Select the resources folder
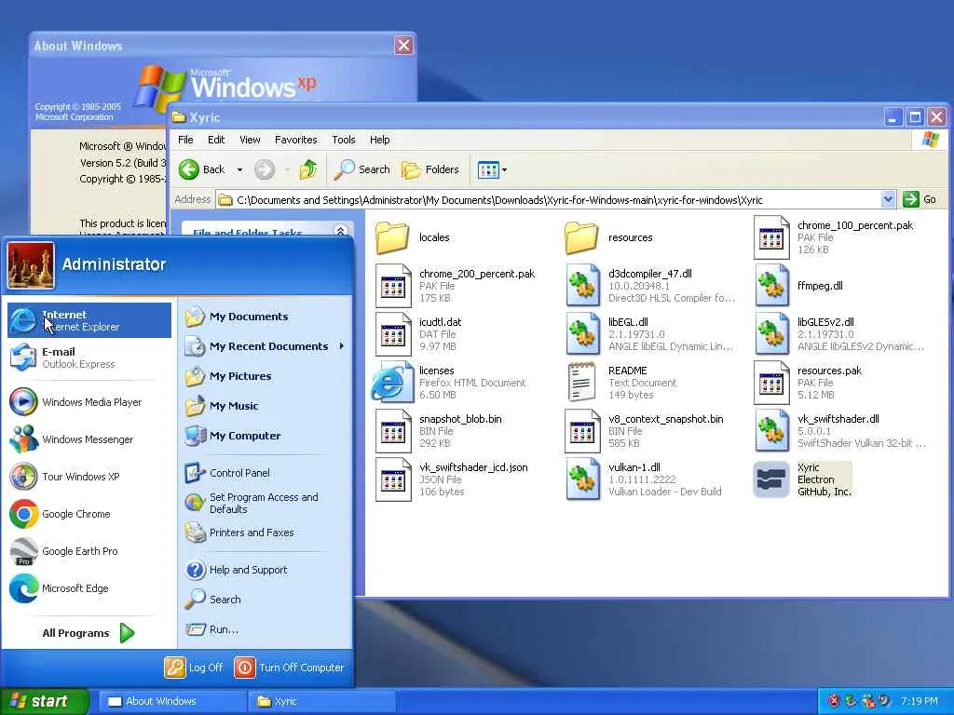Viewport: 954px width, 715px height. (609, 237)
